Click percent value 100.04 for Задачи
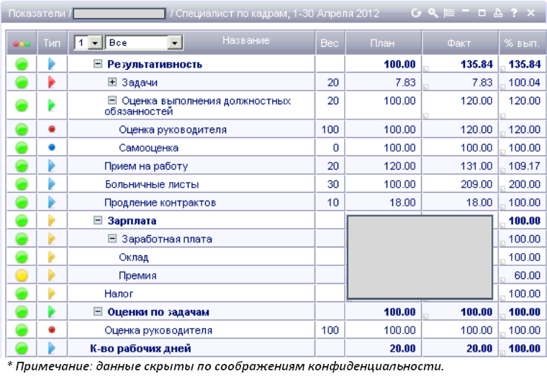 pos(524,82)
